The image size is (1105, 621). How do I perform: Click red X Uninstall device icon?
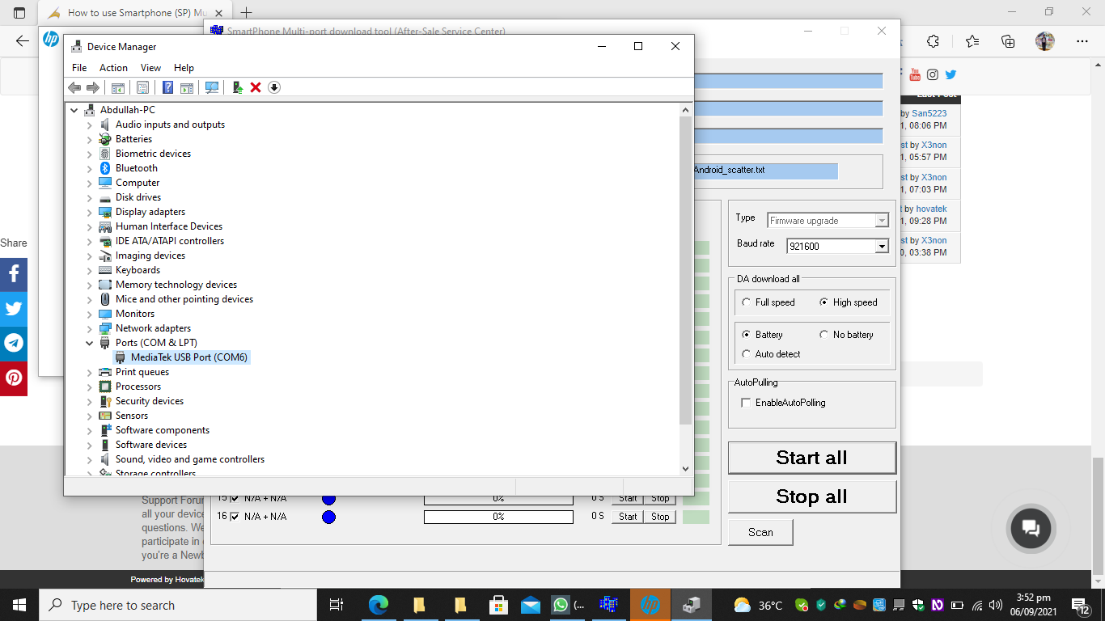tap(256, 87)
